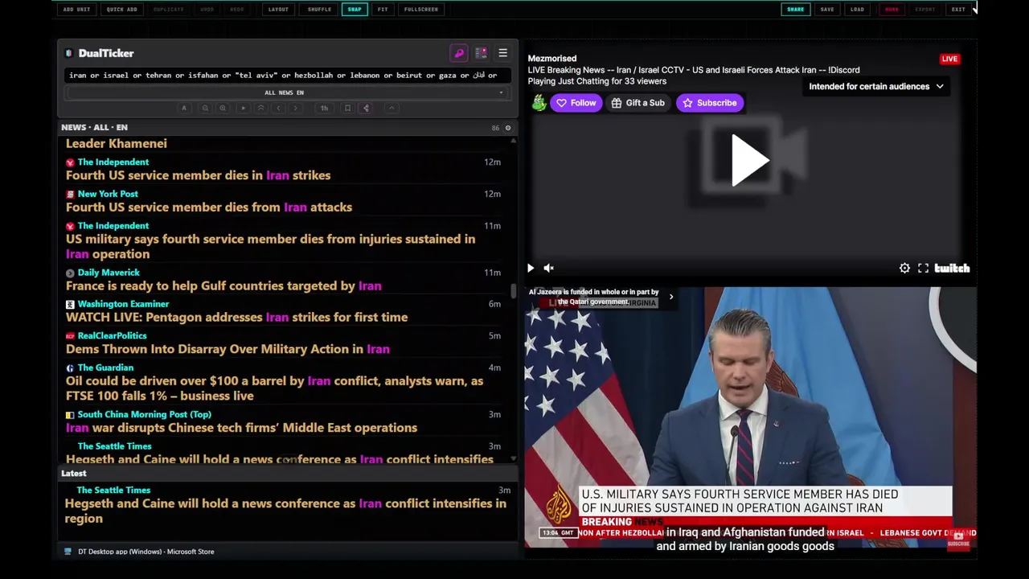The height and width of the screenshot is (579, 1029).
Task: Click the next arrow in ticker toolbar
Action: pyautogui.click(x=295, y=108)
